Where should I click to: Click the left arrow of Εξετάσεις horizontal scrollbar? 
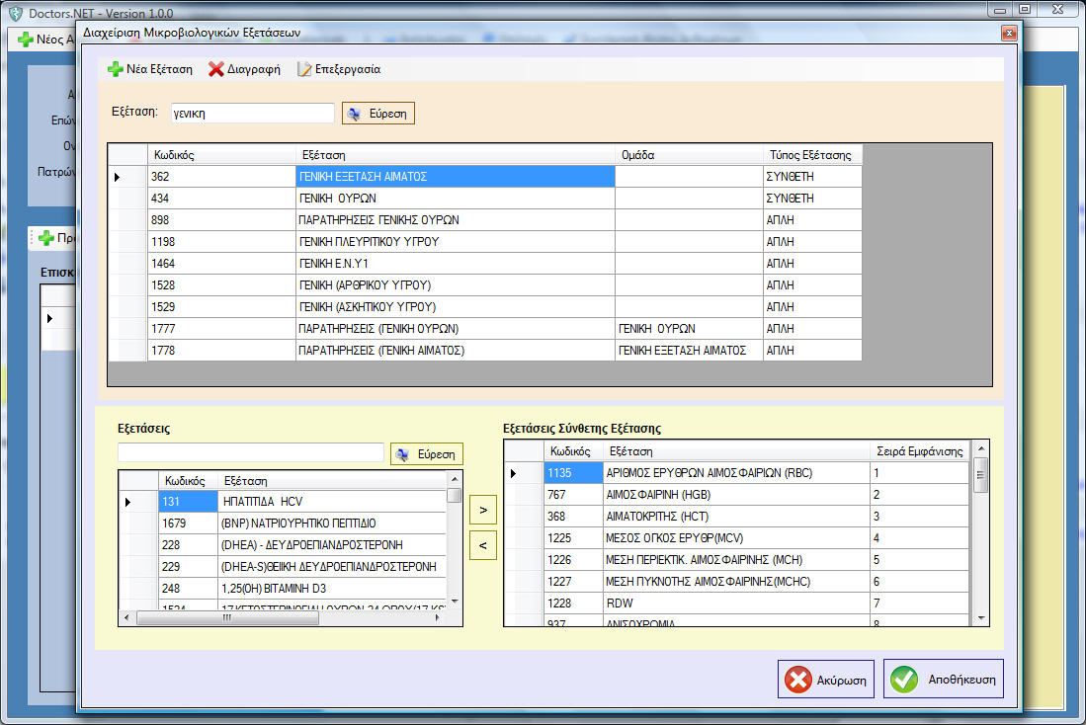(126, 617)
